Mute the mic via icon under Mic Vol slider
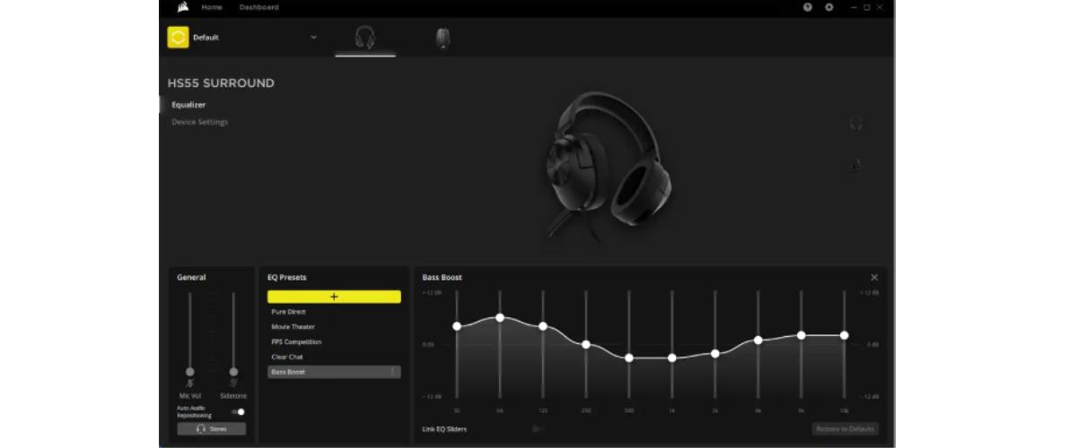1077x448 pixels. [x=189, y=383]
